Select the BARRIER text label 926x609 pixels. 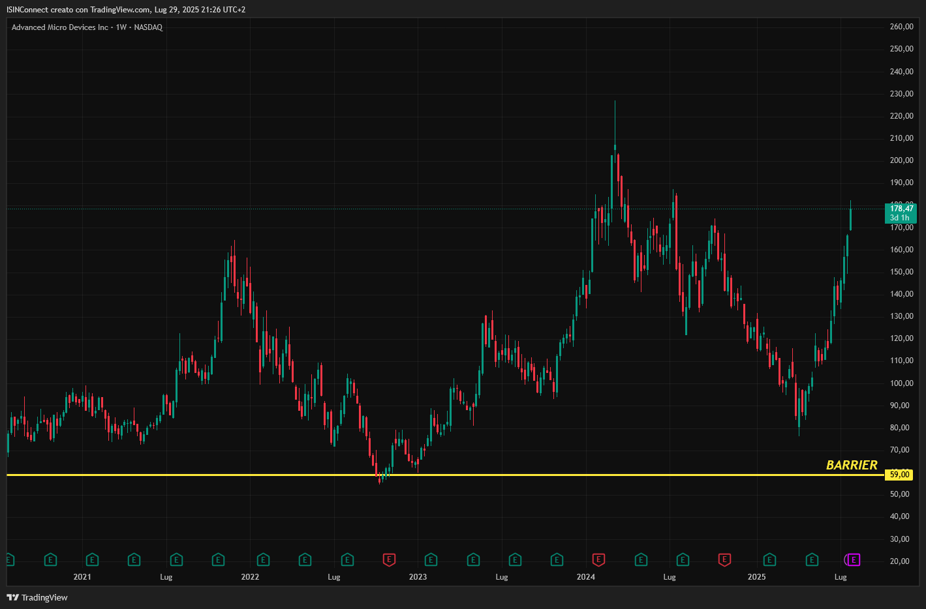pos(852,465)
